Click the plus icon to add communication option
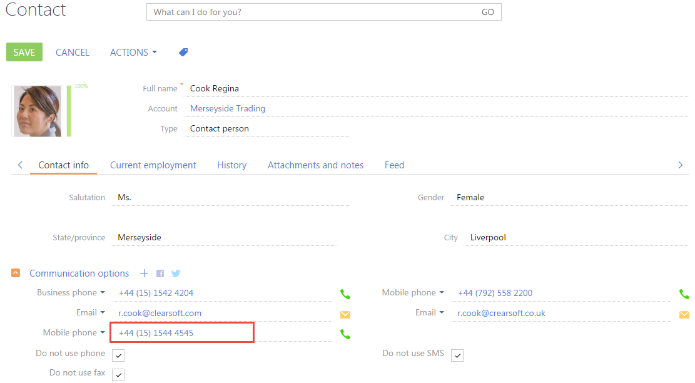 [144, 273]
